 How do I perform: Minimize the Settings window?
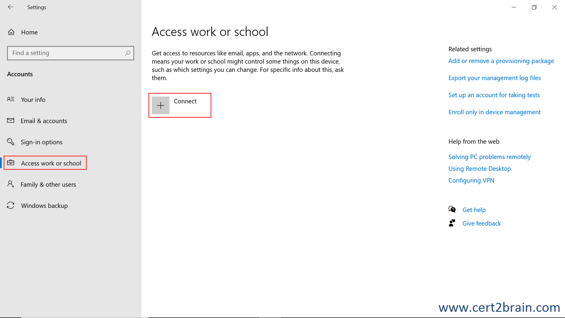[514, 7]
